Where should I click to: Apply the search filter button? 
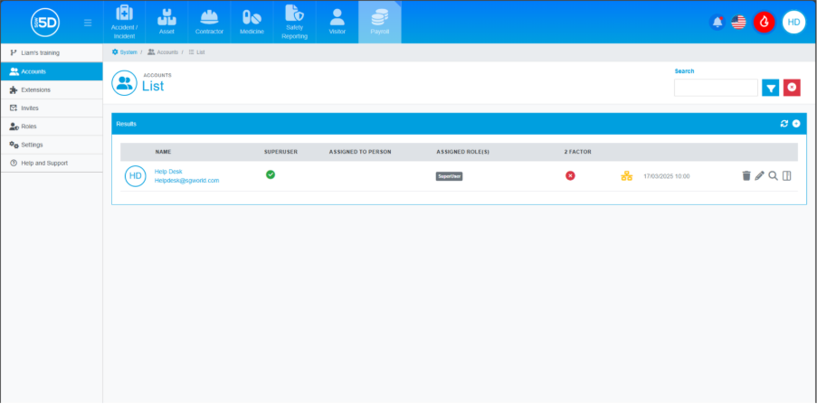tap(771, 88)
